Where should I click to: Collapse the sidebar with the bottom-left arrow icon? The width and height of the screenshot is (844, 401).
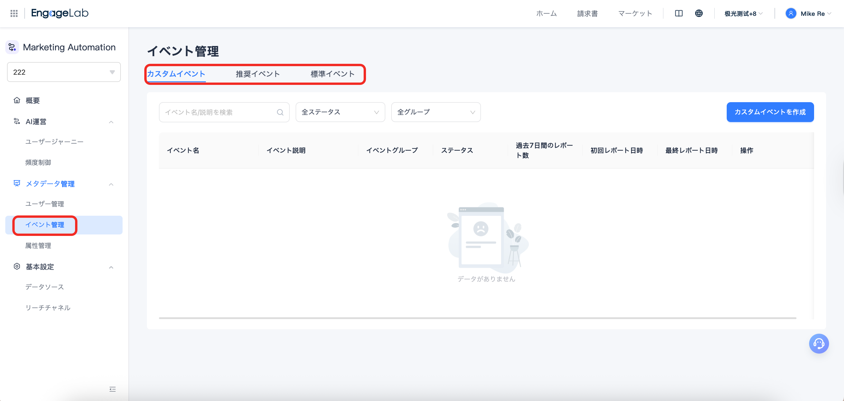[x=112, y=389]
